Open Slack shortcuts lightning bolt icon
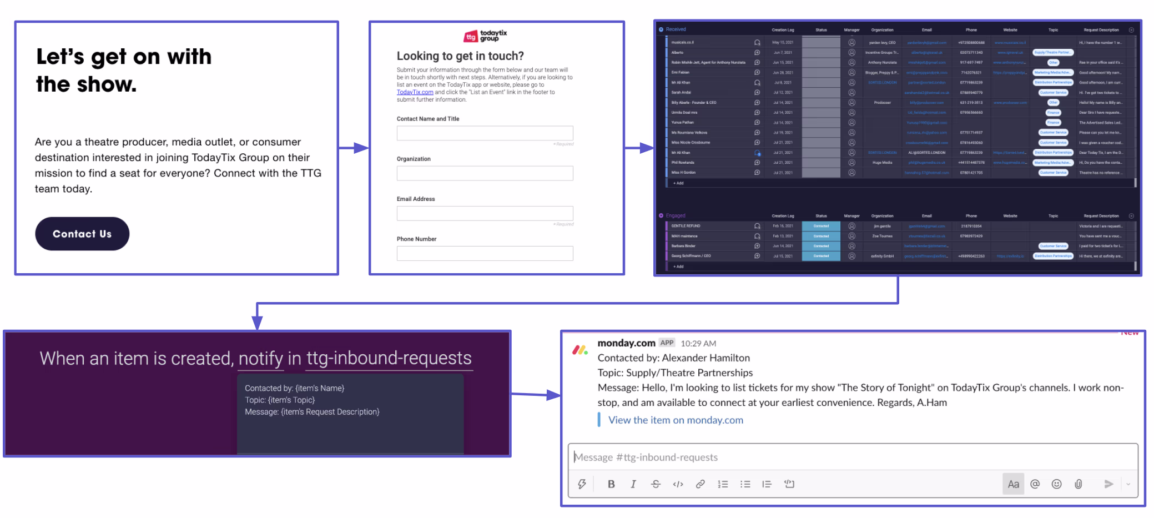This screenshot has width=1154, height=518. tap(582, 484)
